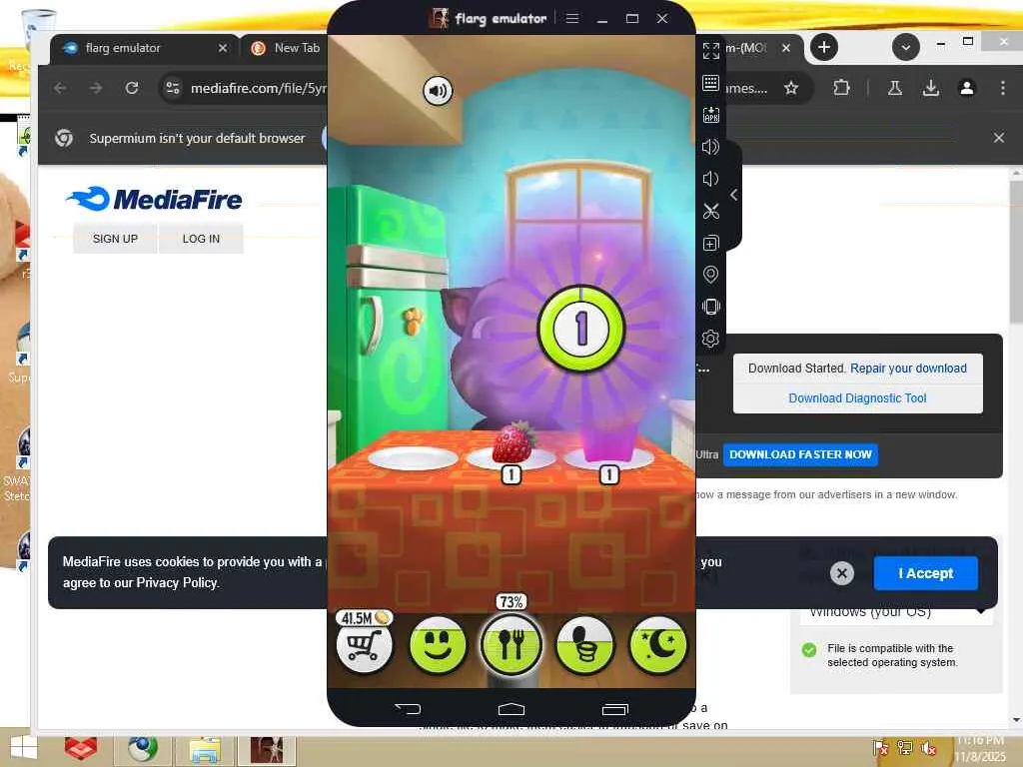Viewport: 1023px width, 767px height.
Task: Click the multi-instance plus icon in emulator
Action: (x=710, y=243)
